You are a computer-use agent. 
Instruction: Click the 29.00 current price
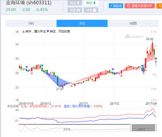point(11,10)
